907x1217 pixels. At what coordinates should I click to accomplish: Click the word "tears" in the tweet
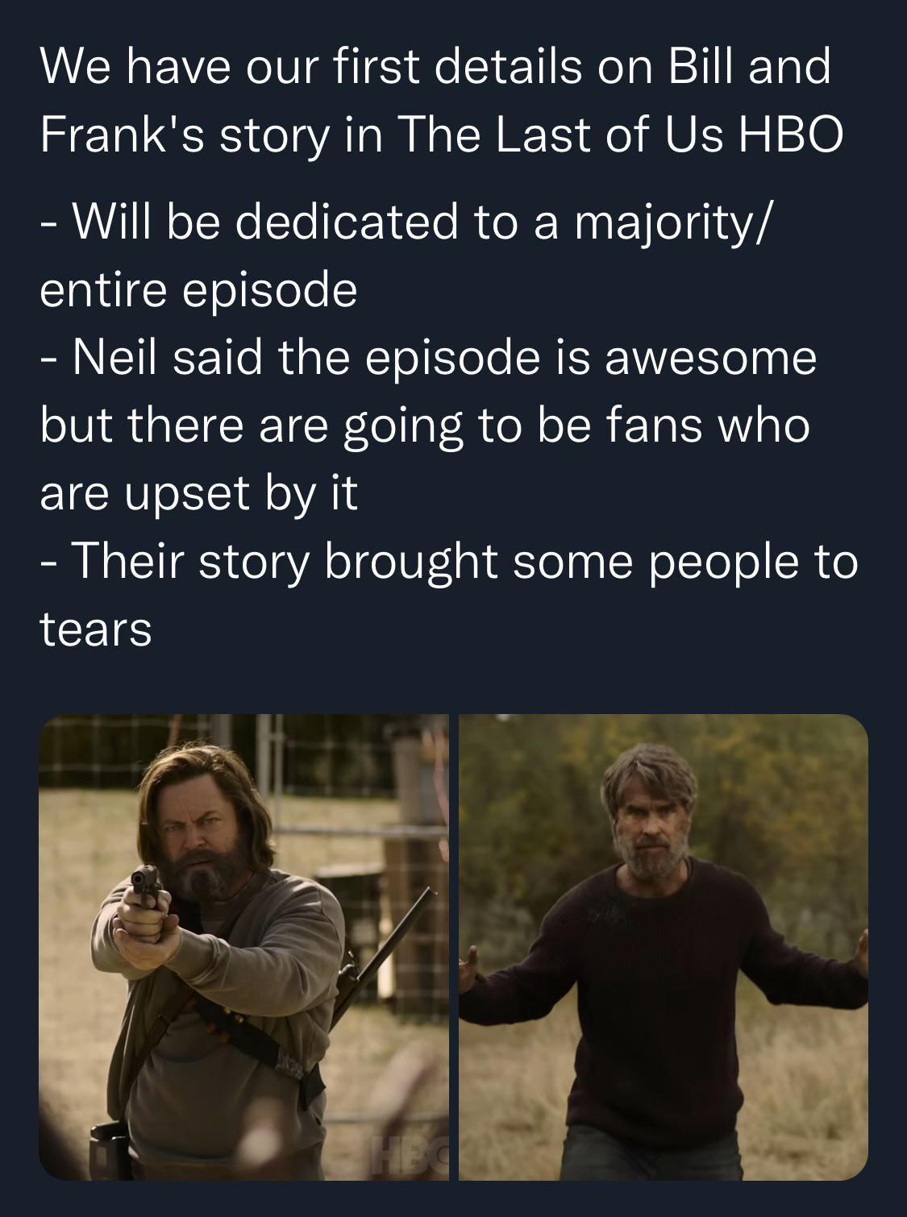click(95, 629)
